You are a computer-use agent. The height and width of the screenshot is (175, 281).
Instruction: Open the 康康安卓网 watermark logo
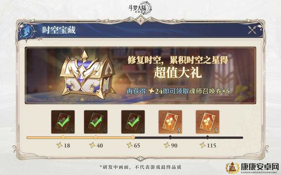tap(253, 168)
